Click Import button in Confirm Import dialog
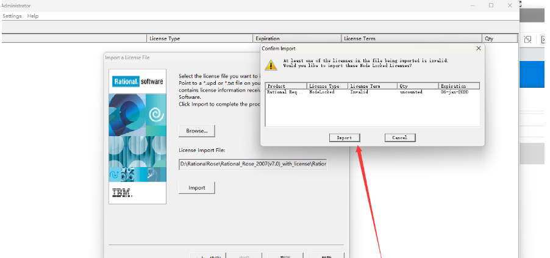 pyautogui.click(x=345, y=138)
